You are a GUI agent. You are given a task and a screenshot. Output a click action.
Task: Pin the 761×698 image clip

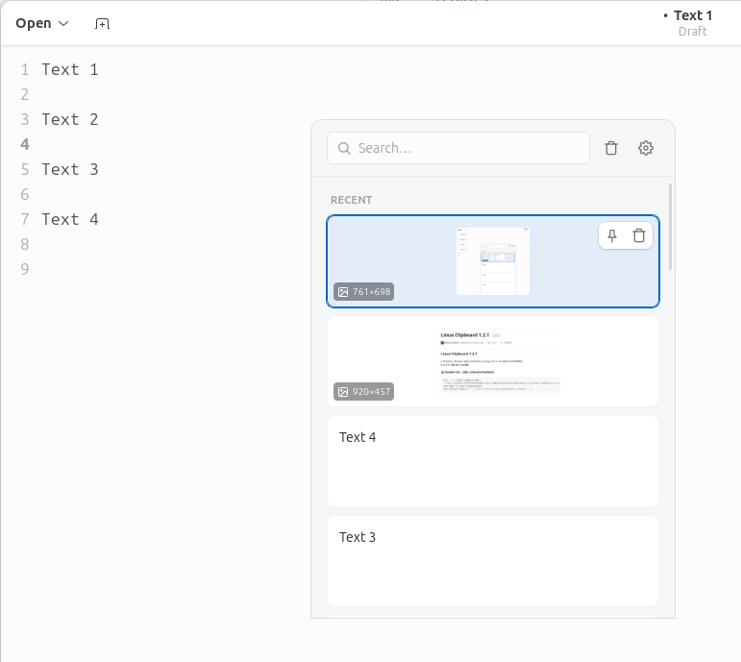point(612,235)
